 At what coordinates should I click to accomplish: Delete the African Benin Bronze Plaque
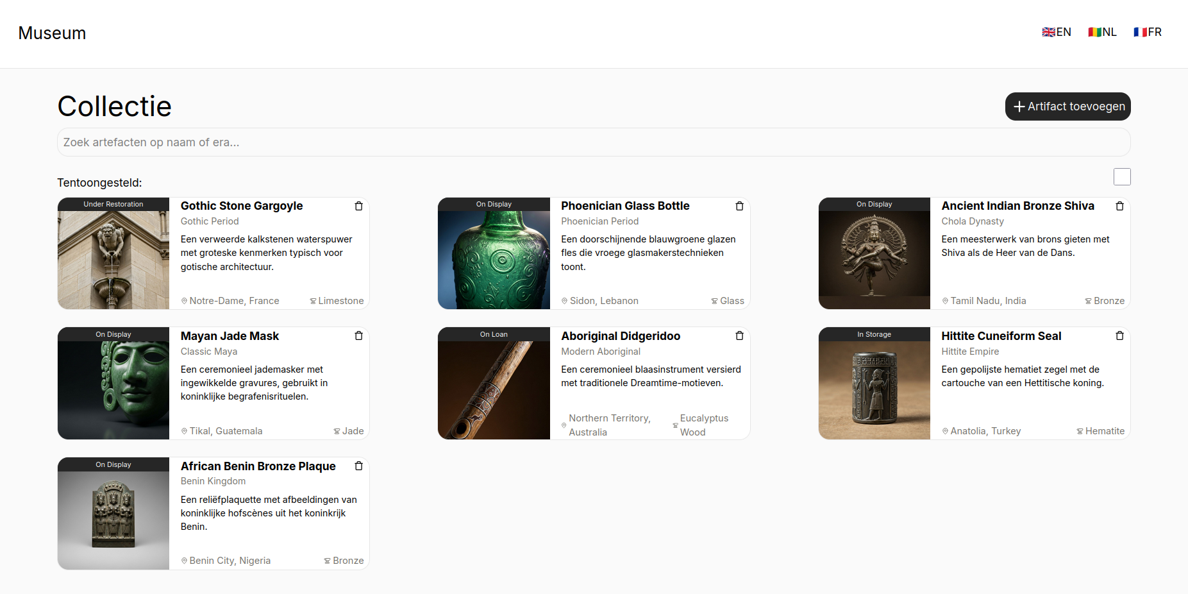point(358,466)
